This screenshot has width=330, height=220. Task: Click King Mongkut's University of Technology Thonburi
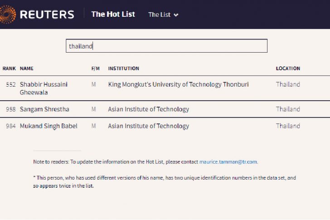point(178,84)
